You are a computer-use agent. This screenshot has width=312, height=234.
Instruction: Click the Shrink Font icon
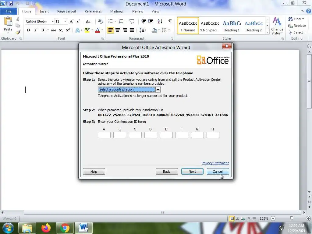click(x=78, y=21)
